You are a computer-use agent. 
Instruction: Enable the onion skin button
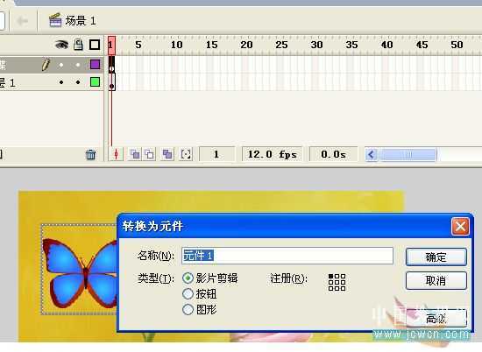[x=135, y=154]
